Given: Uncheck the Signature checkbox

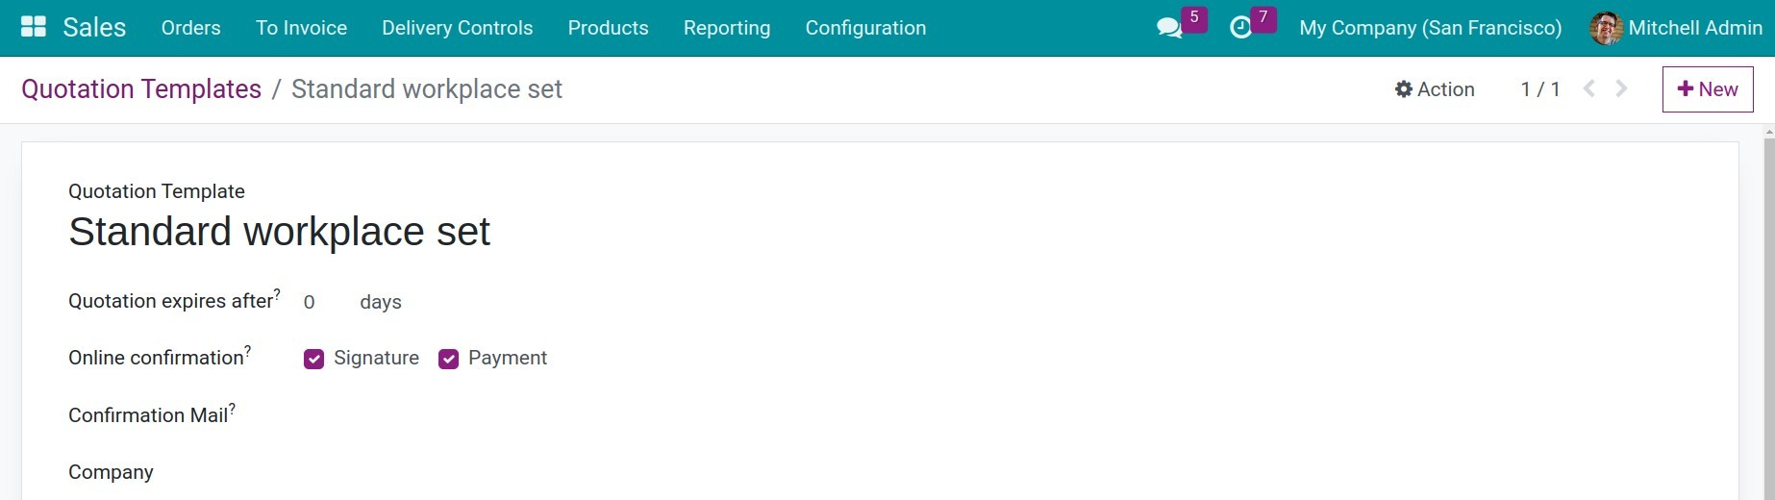Looking at the screenshot, I should (x=313, y=359).
